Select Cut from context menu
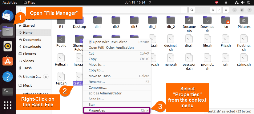The height and width of the screenshot is (114, 254). click(x=117, y=53)
